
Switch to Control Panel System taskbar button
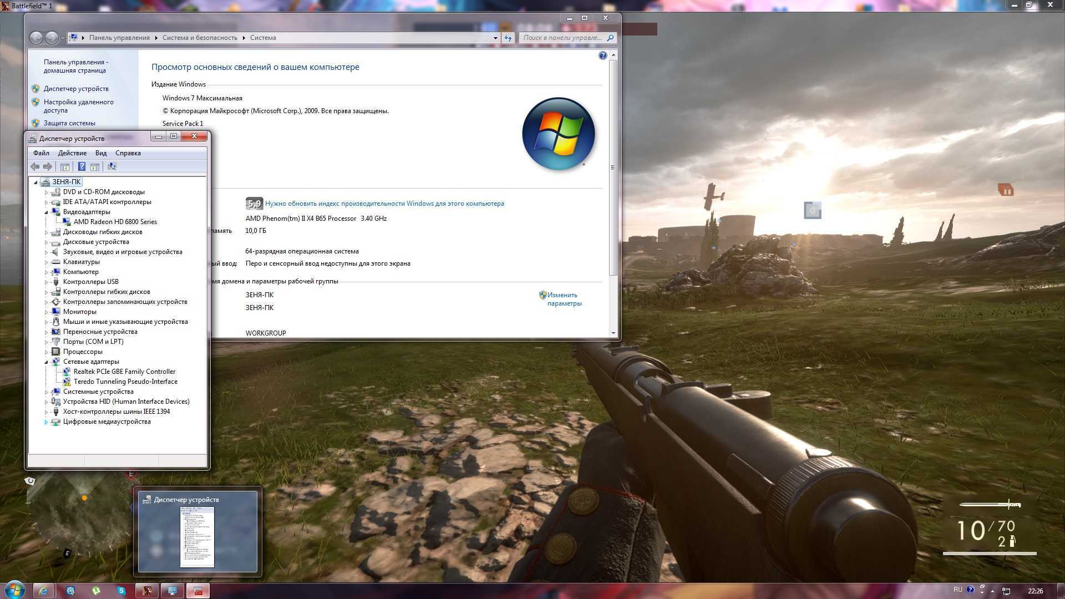[173, 591]
